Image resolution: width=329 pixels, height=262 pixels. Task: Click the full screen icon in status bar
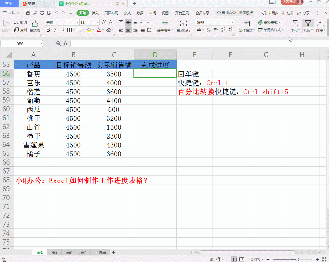pyautogui.click(x=324, y=259)
